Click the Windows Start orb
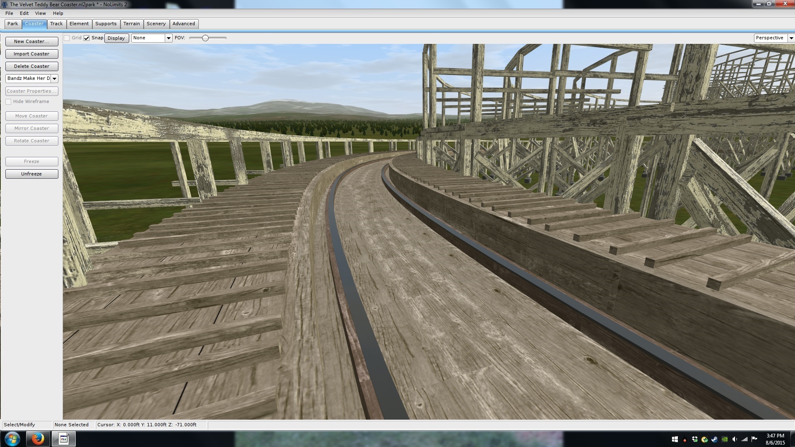The image size is (795, 447). (12, 439)
